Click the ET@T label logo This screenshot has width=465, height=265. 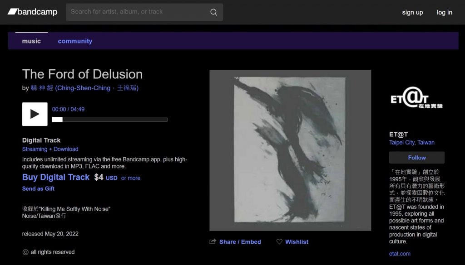tap(417, 98)
